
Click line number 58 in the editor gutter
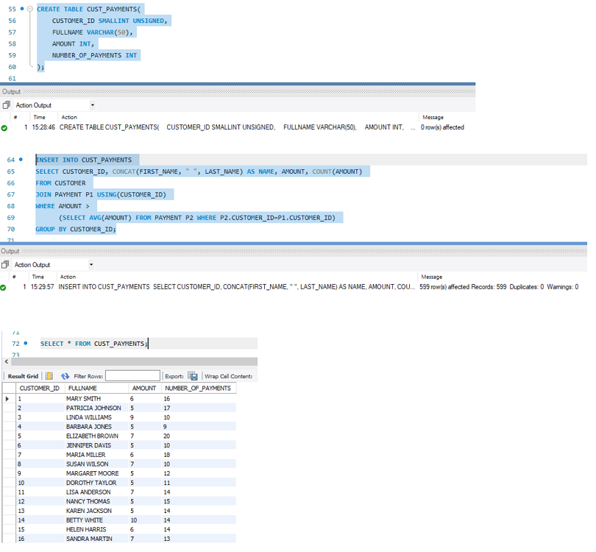tap(13, 43)
